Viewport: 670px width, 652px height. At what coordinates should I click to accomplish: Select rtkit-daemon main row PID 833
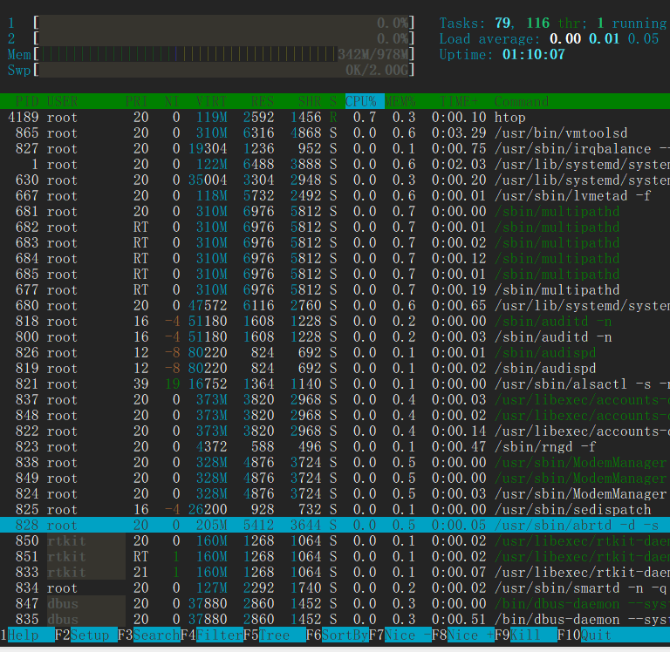click(x=335, y=572)
